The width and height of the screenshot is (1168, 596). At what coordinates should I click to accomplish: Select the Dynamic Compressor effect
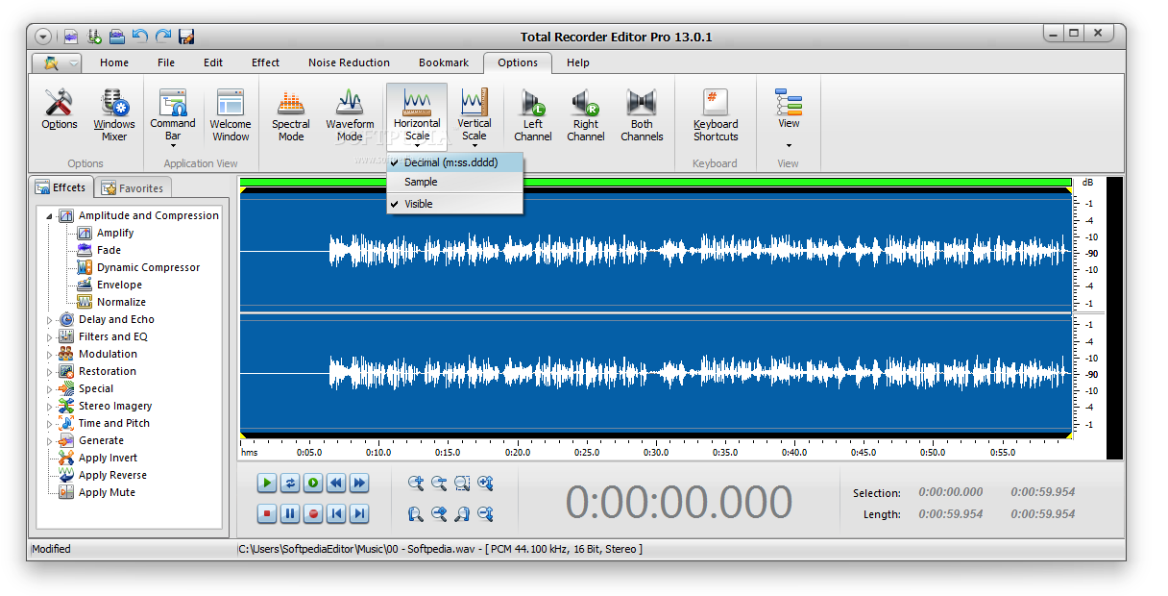point(149,268)
